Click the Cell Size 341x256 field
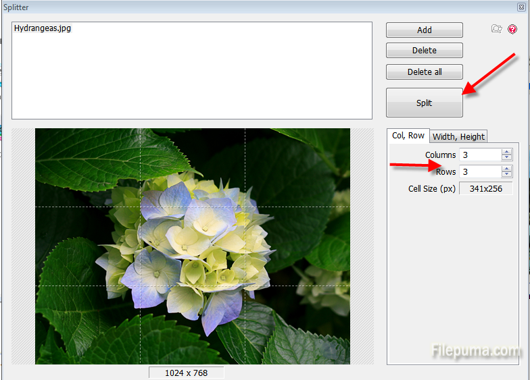 (x=485, y=189)
